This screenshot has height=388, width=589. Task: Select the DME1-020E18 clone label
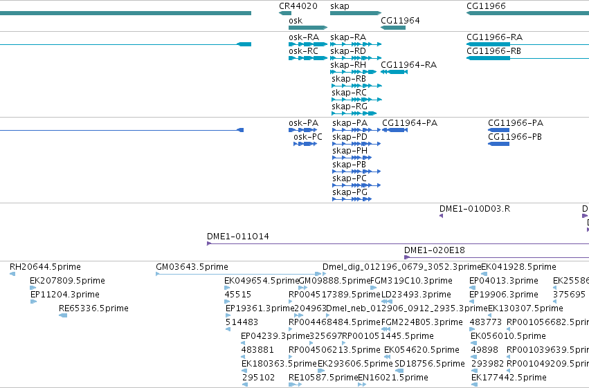(x=435, y=250)
